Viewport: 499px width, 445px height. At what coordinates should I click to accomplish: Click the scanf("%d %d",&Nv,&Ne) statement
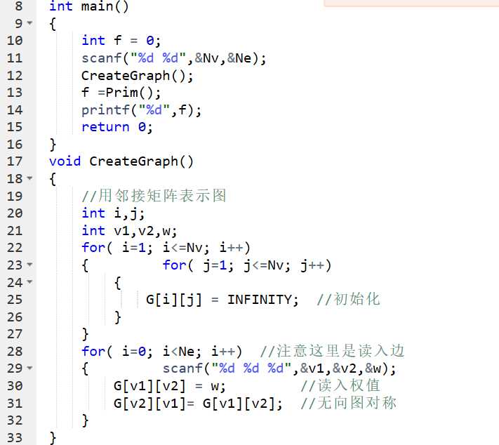(174, 58)
